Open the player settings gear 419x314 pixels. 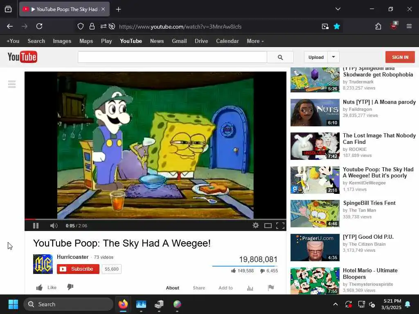(256, 225)
